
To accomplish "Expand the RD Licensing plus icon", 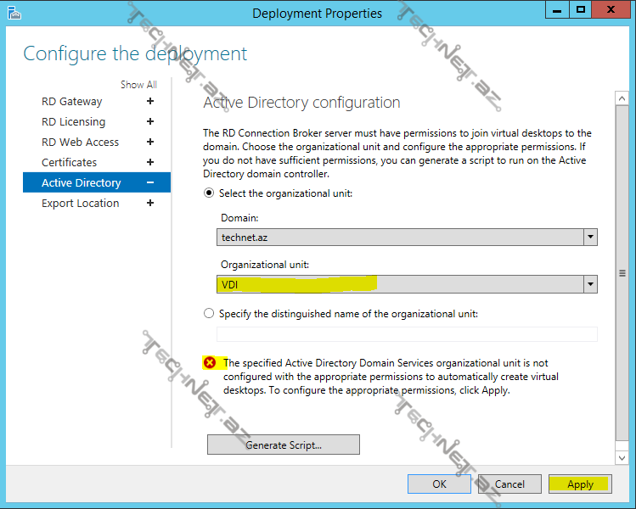I will click(150, 121).
